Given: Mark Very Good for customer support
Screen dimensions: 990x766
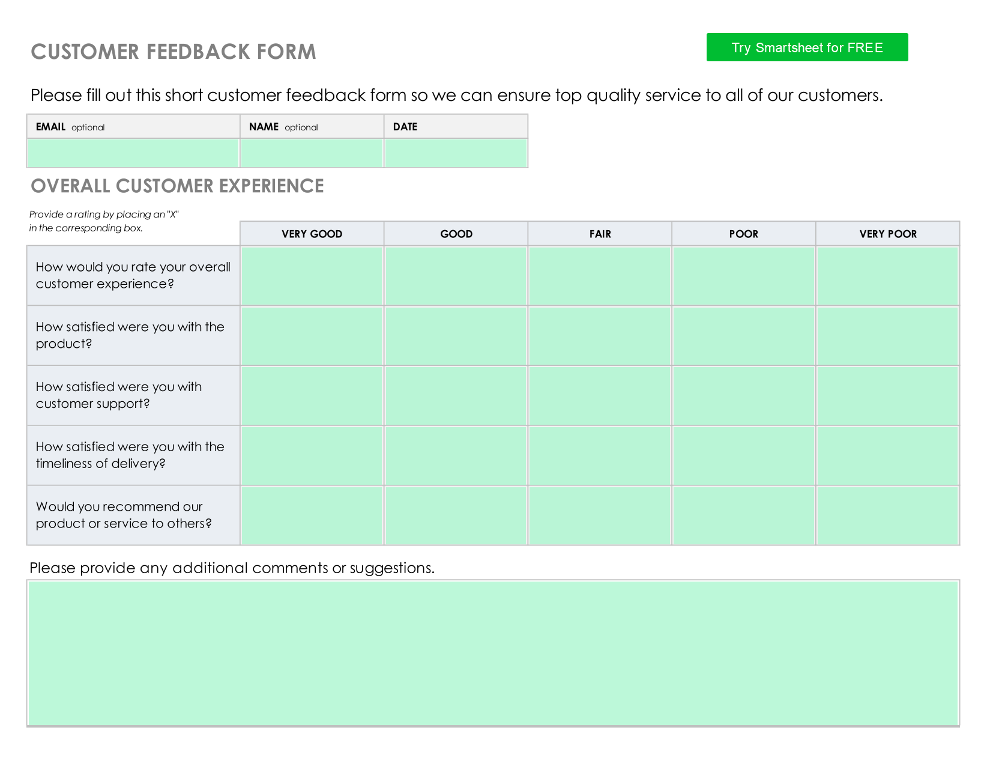Looking at the screenshot, I should 312,396.
